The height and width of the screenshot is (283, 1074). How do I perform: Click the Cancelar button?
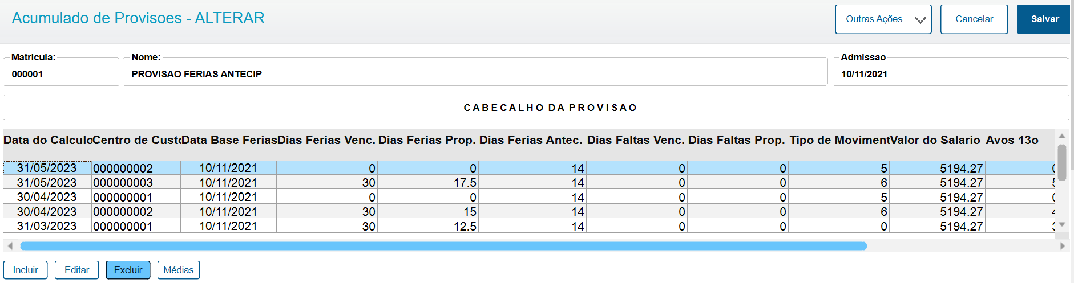pyautogui.click(x=974, y=19)
